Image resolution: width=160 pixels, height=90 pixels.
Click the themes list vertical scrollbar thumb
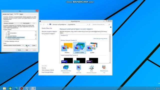(x=110, y=44)
